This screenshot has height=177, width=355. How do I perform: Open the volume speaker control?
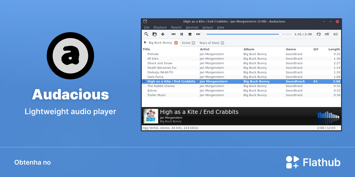click(335, 34)
